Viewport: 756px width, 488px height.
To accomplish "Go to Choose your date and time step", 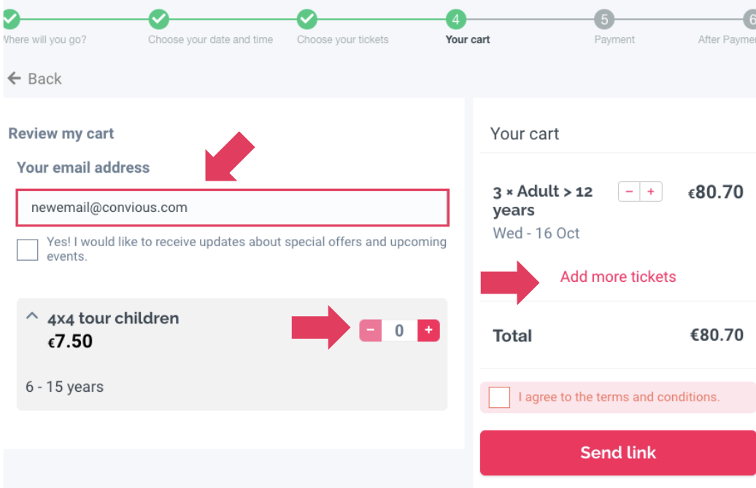I will point(210,39).
